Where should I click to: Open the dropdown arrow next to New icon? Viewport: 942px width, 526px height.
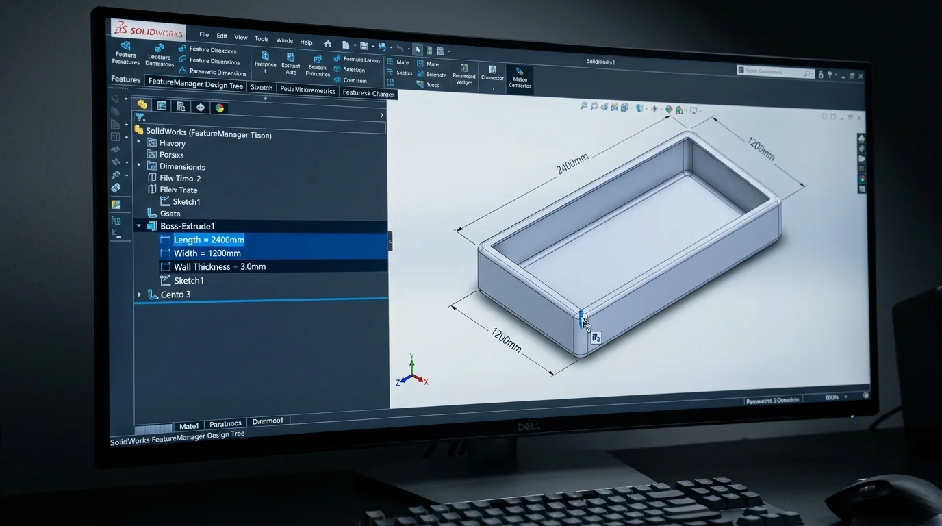coord(355,45)
